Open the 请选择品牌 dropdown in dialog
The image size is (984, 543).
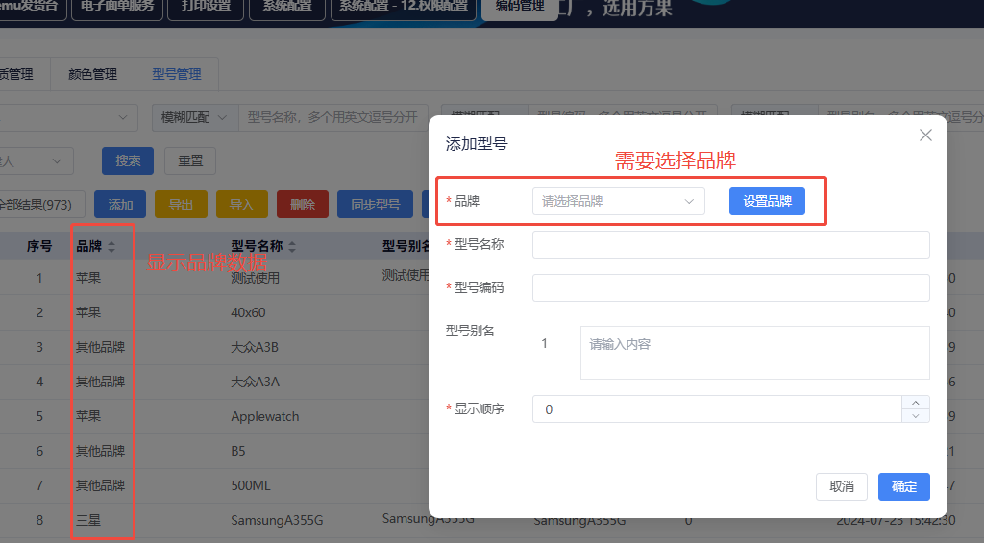coord(618,202)
